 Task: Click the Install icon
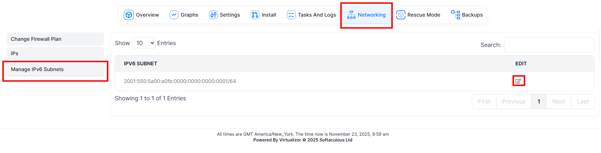pos(255,15)
